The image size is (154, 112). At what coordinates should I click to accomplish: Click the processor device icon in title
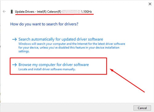(12, 12)
